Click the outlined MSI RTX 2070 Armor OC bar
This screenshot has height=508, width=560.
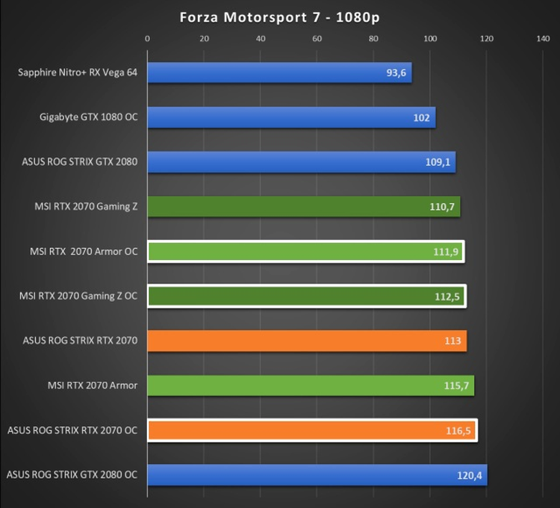(x=306, y=252)
